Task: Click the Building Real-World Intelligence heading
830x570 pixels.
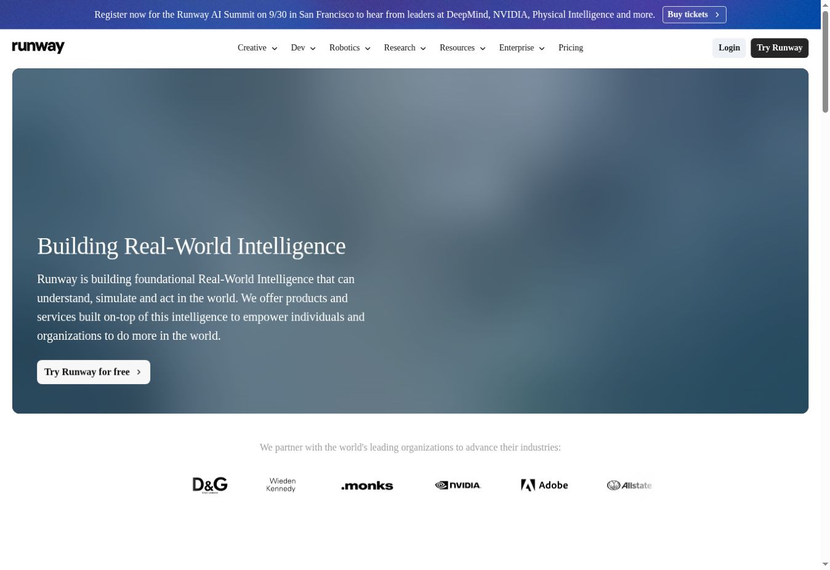Action: [191, 246]
